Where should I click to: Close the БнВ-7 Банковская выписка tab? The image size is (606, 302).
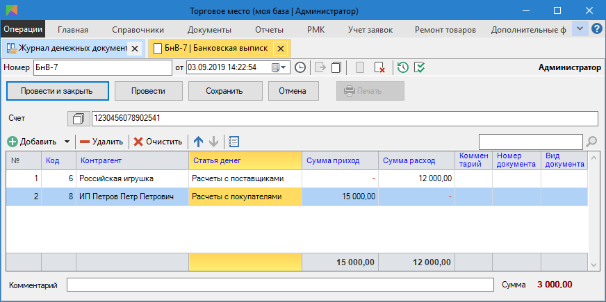(281, 49)
